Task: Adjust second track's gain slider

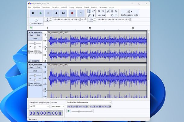Action: pos(35,75)
